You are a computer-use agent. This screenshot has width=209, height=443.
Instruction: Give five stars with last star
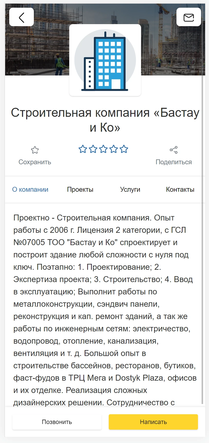(124, 149)
